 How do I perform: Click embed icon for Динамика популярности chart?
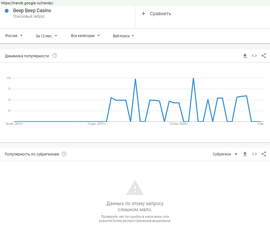254,56
